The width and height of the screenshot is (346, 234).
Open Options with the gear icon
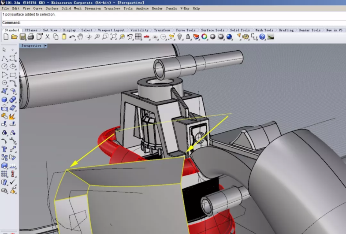[x=246, y=37]
